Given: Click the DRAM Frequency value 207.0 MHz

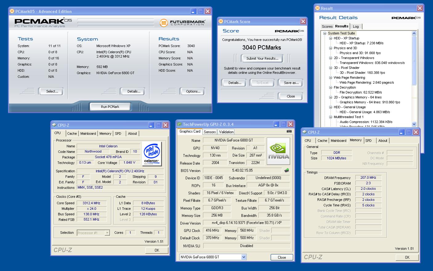Looking at the screenshot, I should click(368, 177).
